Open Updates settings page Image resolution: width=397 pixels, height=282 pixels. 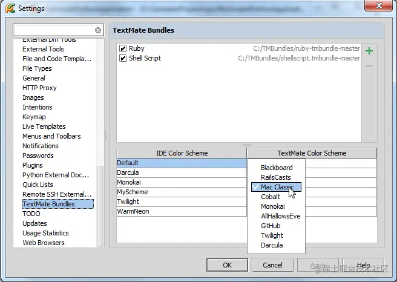tap(34, 223)
